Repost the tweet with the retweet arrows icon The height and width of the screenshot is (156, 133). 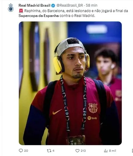49,151
